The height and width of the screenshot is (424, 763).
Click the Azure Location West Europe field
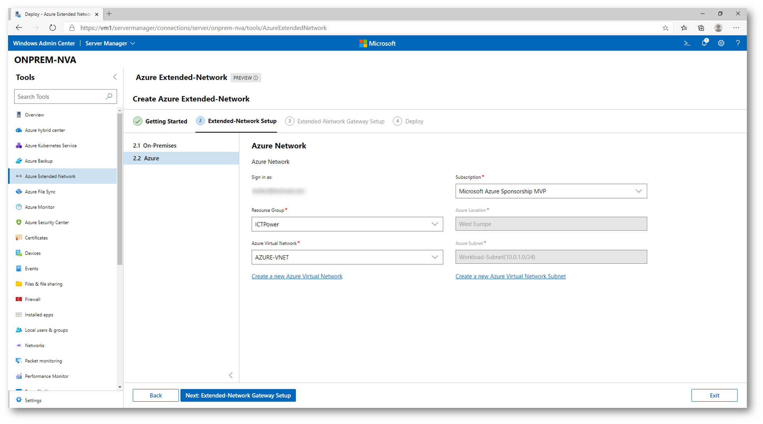click(551, 224)
